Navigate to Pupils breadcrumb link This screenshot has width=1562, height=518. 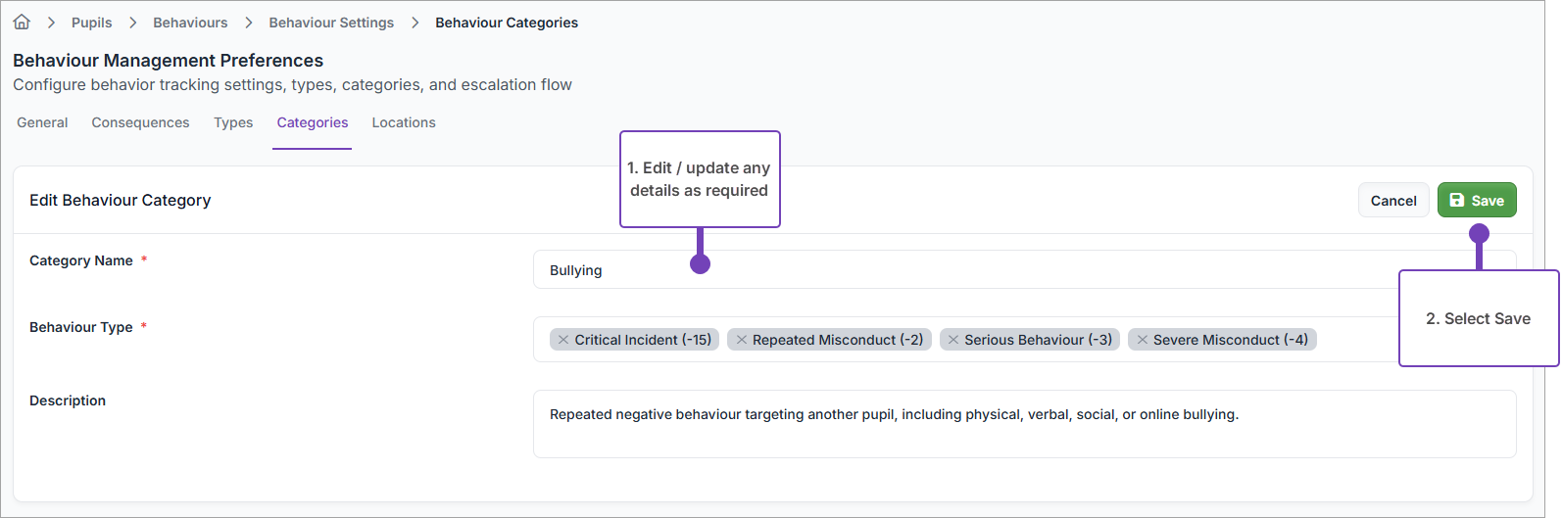[x=91, y=23]
